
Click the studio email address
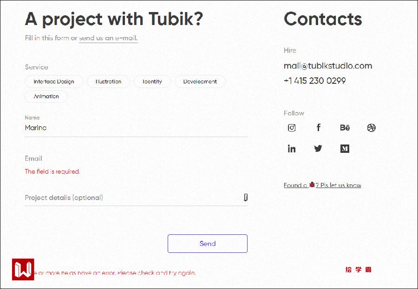[x=328, y=66]
